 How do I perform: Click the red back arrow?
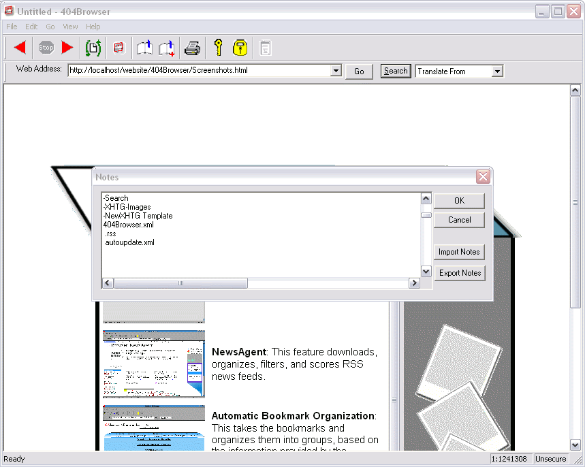pos(20,48)
